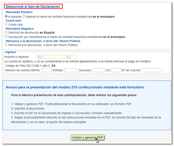Viewport: 174px width, 146px height.
Task: Click the decimals field of 'Importe a Ingresar'
Action: coord(72,57)
